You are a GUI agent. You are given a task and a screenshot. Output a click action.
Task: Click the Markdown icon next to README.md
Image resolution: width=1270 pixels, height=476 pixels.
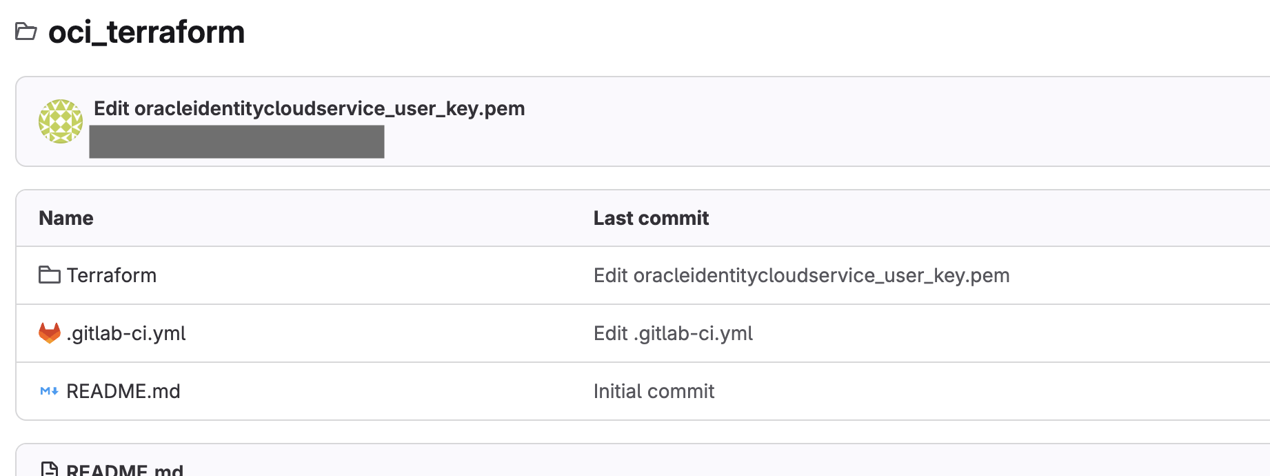pos(49,391)
